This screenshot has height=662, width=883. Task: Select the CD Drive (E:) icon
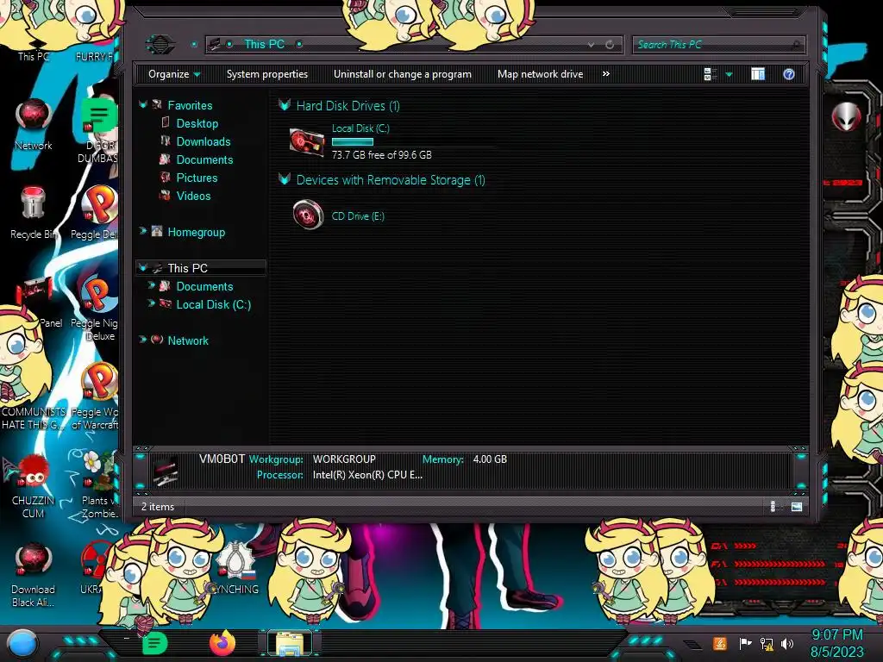[x=308, y=215]
